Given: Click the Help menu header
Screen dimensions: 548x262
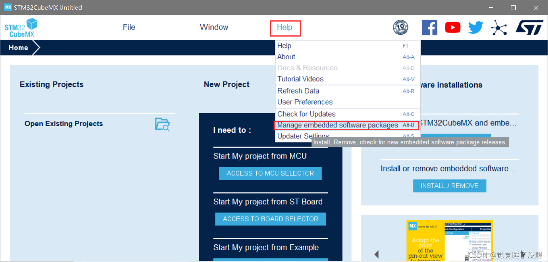Looking at the screenshot, I should [x=285, y=28].
